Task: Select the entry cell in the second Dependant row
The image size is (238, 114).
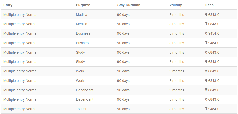Action: coord(20,99)
